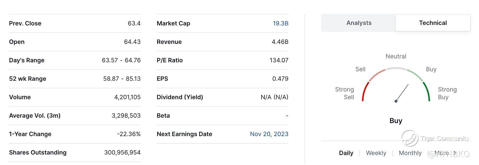Click the P/E Ratio value 134.07

279,60
